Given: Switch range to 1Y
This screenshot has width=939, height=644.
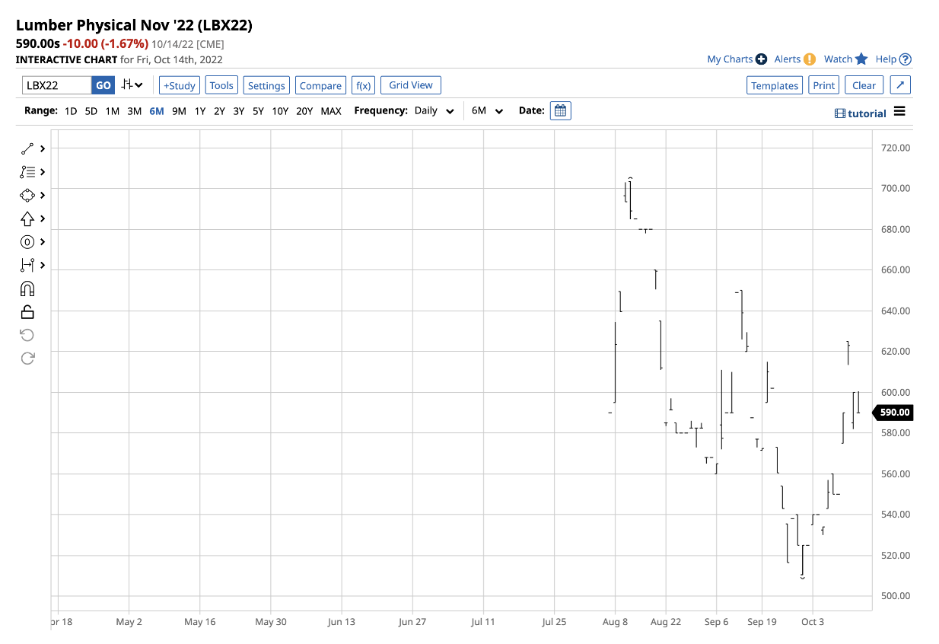Looking at the screenshot, I should 199,111.
